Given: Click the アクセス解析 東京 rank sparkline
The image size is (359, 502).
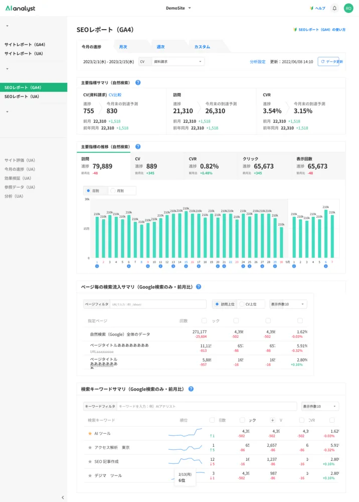Looking at the screenshot, I should (x=185, y=448).
